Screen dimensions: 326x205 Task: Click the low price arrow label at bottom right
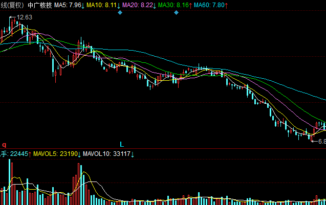click(318, 141)
